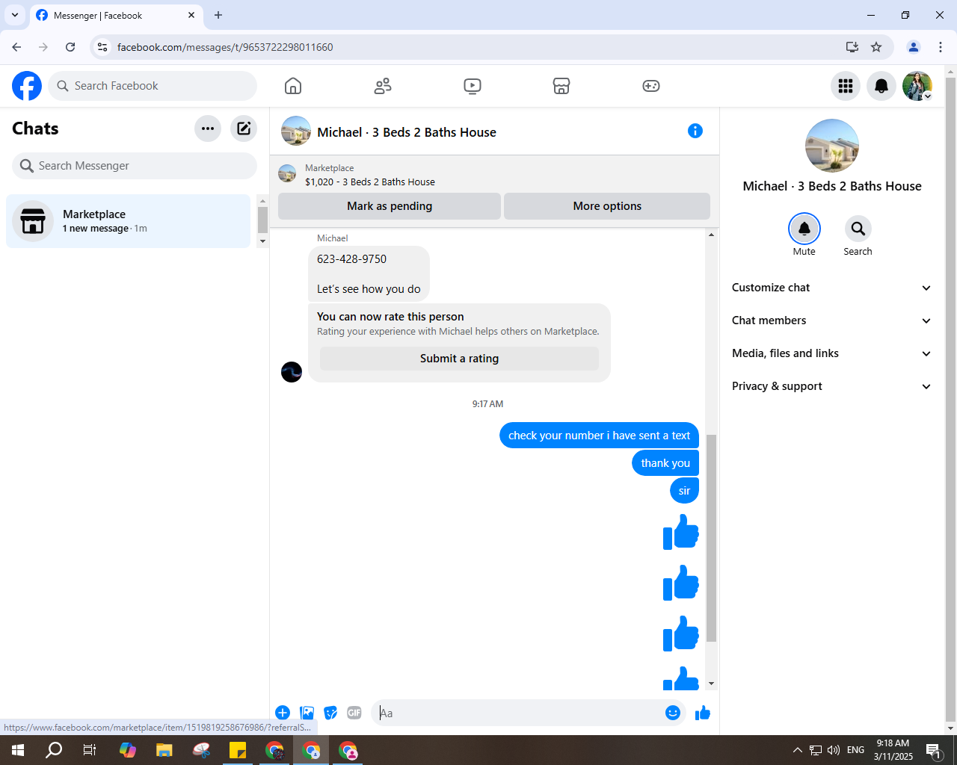Open Video (Watch) icon in top nav

pyautogui.click(x=473, y=86)
